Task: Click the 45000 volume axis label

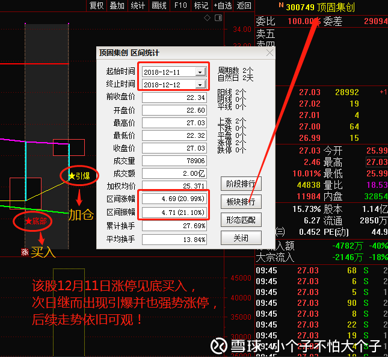Action: click(x=241, y=278)
